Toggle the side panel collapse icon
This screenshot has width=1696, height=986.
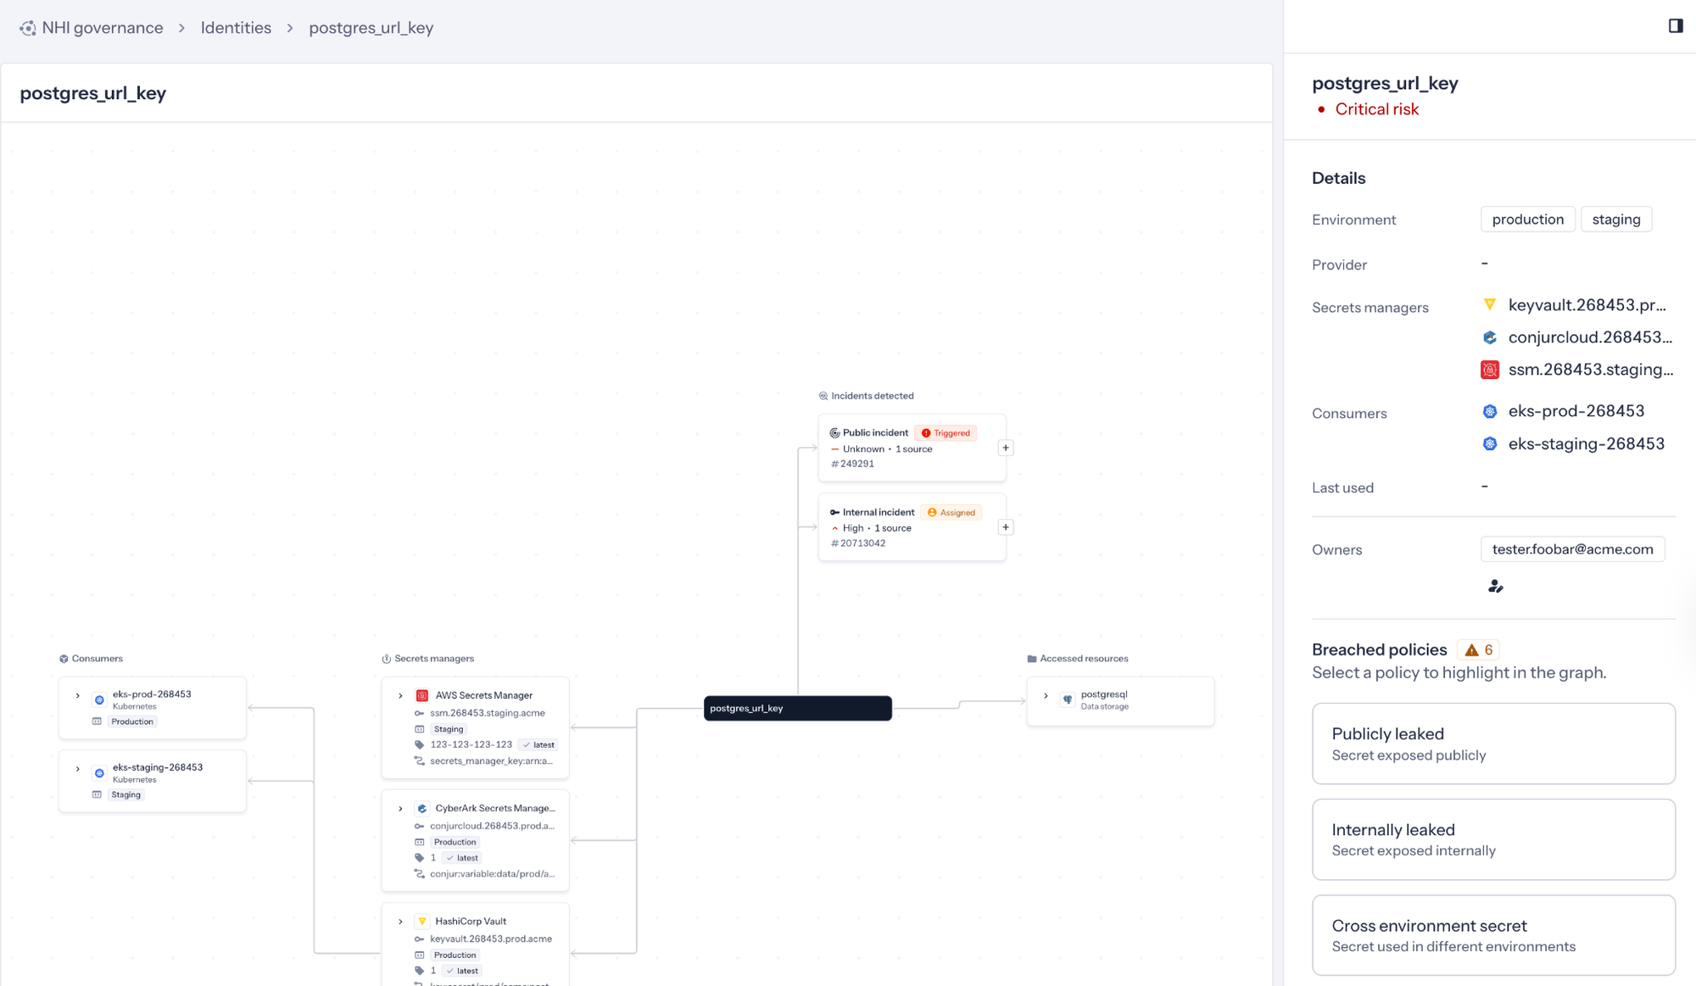[1675, 25]
